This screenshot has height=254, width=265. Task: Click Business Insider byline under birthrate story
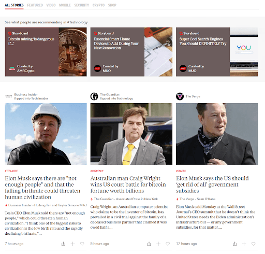click(48, 205)
